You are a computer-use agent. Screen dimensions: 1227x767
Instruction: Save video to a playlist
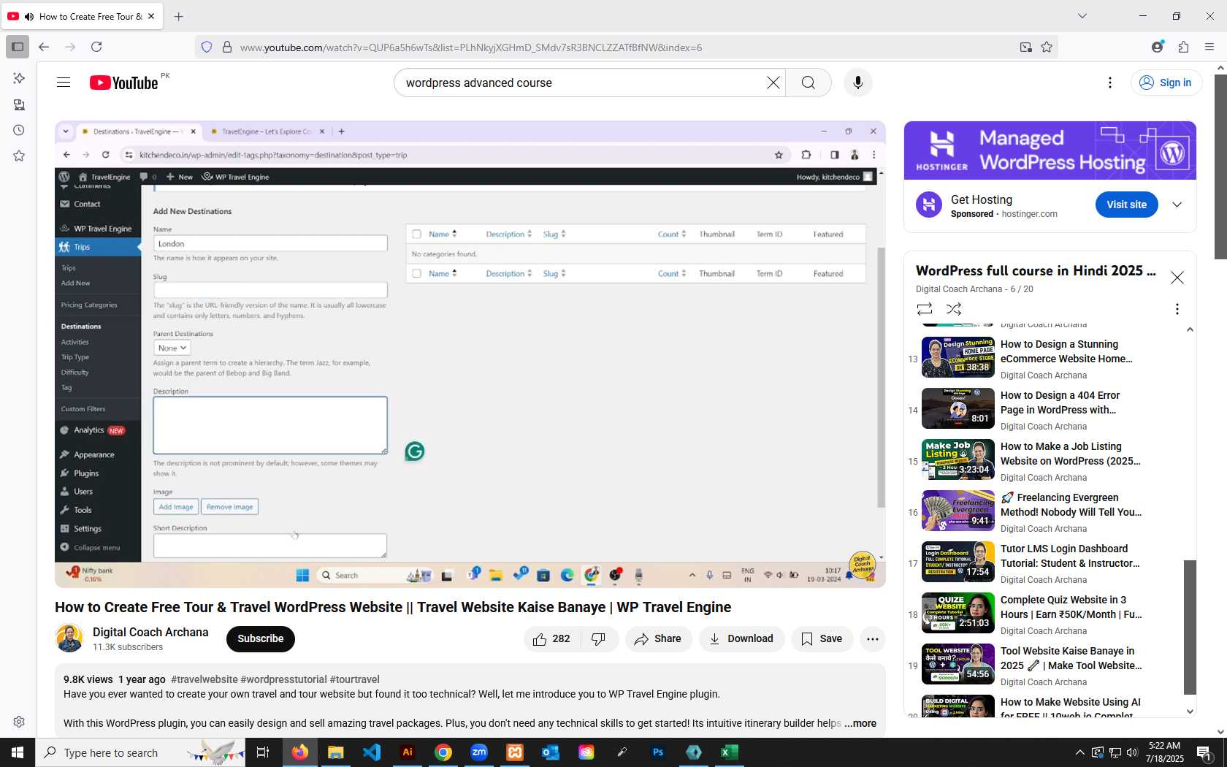point(822,639)
